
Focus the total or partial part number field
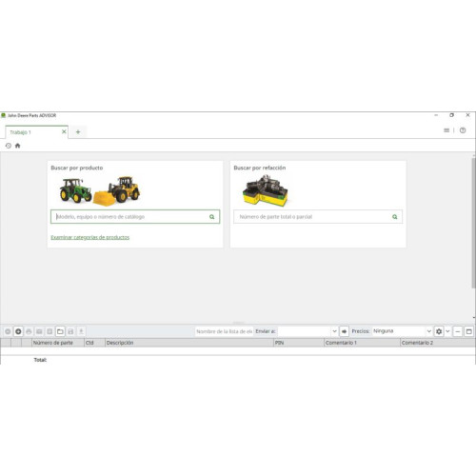click(318, 217)
